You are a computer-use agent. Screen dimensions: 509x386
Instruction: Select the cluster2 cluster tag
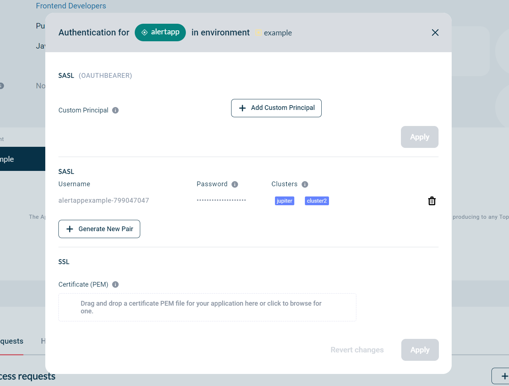pyautogui.click(x=317, y=200)
